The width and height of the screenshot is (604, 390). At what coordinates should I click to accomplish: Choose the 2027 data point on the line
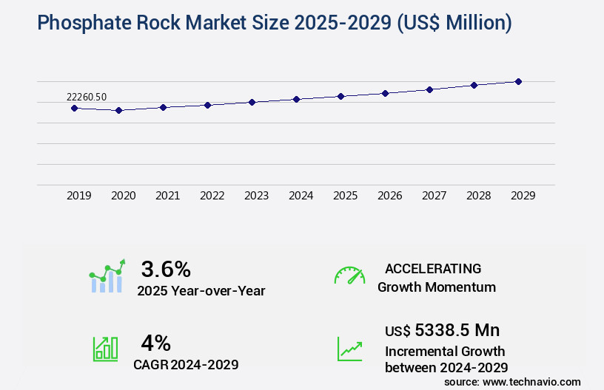pyautogui.click(x=429, y=89)
